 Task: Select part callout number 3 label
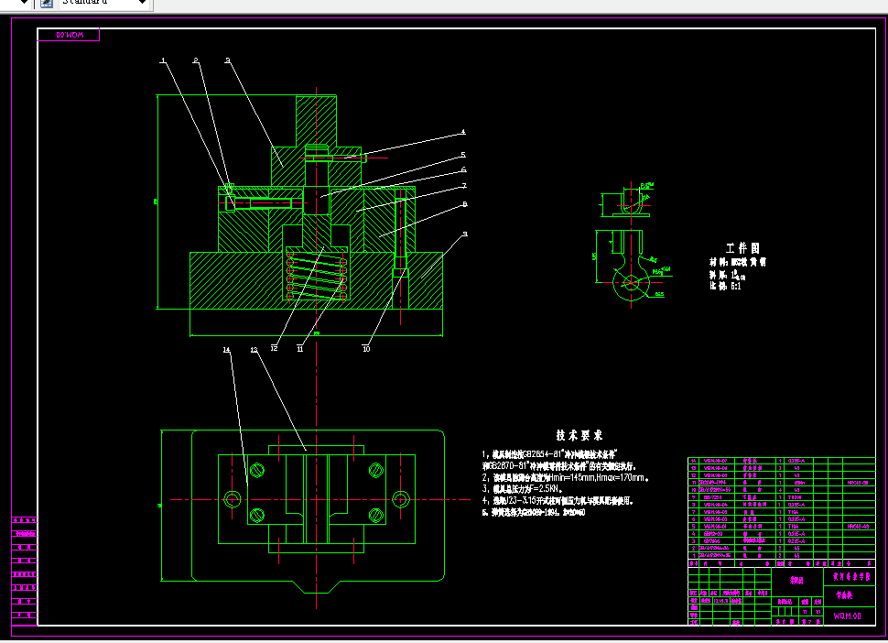tap(228, 60)
